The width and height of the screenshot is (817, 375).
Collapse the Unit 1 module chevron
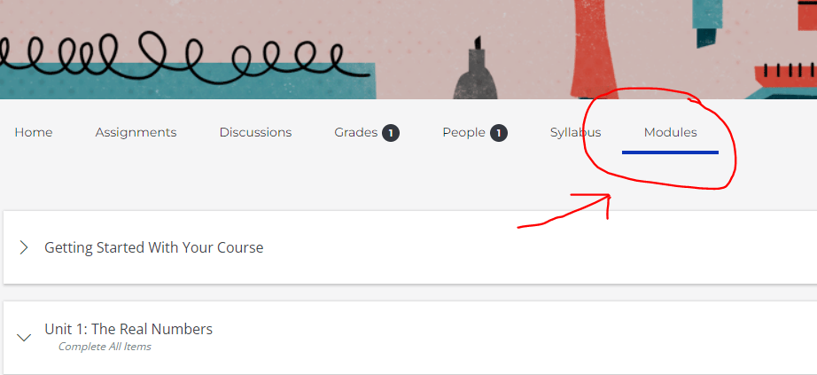coord(23,338)
